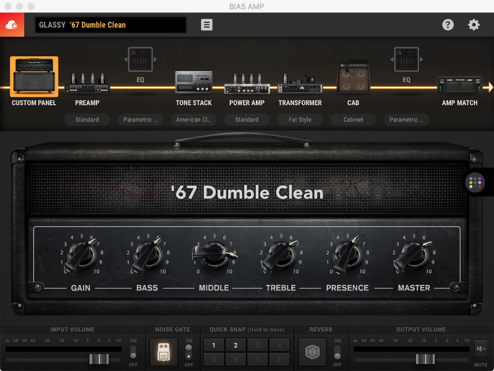Turn on the REVERB toggle
The width and height of the screenshot is (494, 371).
click(x=337, y=352)
